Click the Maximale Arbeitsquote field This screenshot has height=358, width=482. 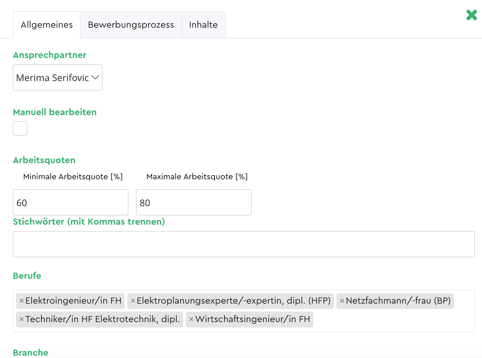tap(194, 202)
